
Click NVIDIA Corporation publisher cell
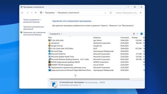[101, 62]
